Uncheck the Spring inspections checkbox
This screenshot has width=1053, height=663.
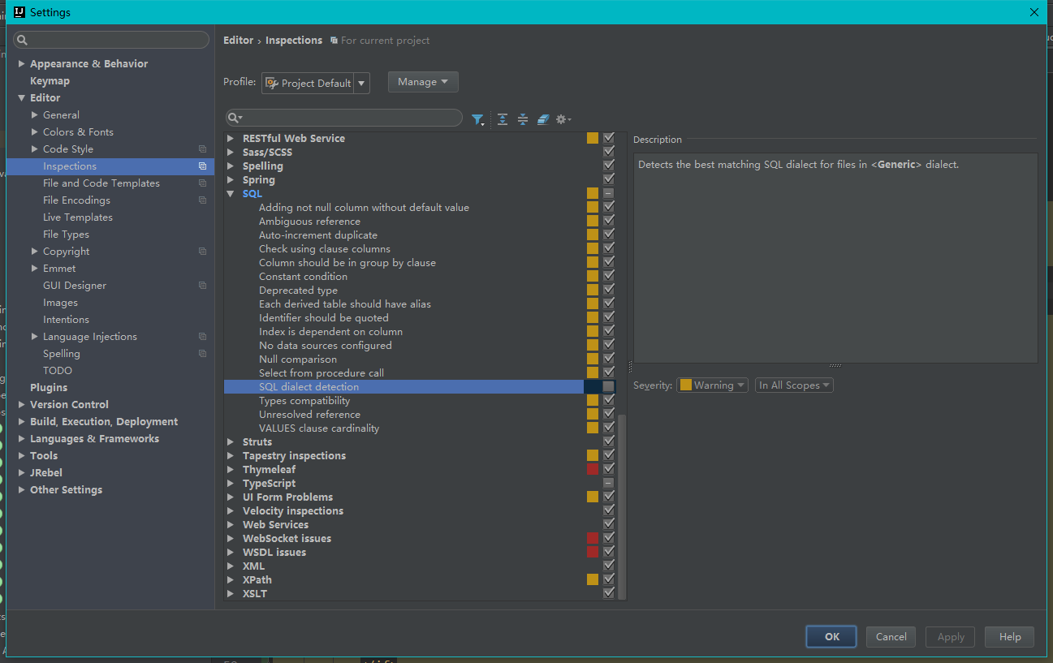point(609,180)
